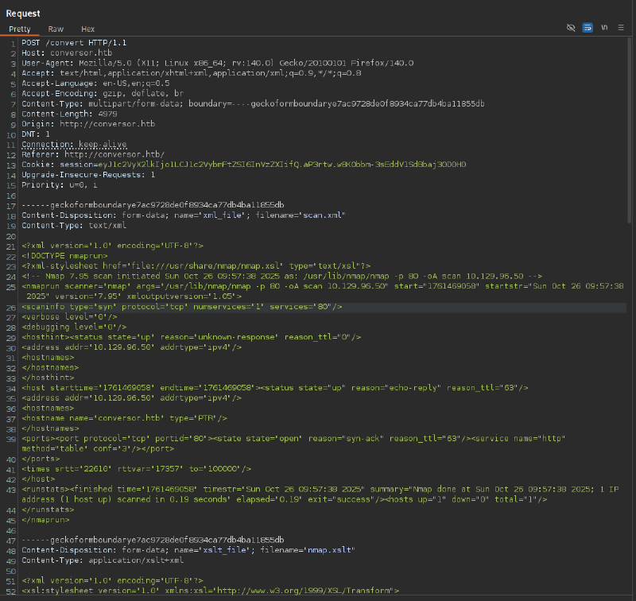Image resolution: width=636 pixels, height=601 pixels.
Task: Click the Request panel title
Action: point(23,14)
